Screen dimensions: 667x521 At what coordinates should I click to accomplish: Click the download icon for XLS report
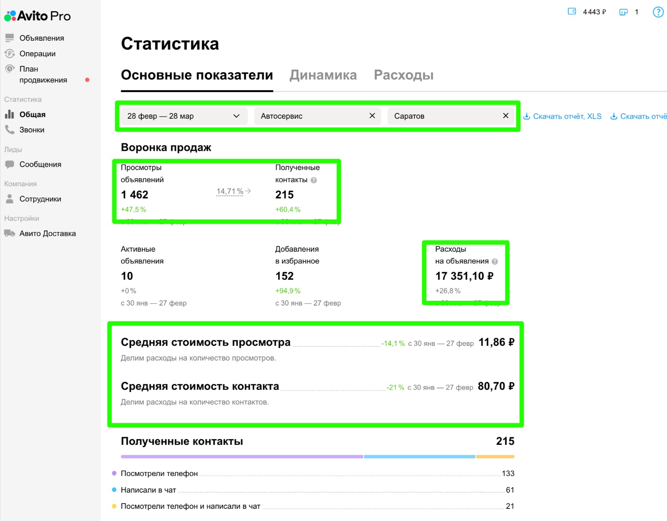click(x=527, y=116)
